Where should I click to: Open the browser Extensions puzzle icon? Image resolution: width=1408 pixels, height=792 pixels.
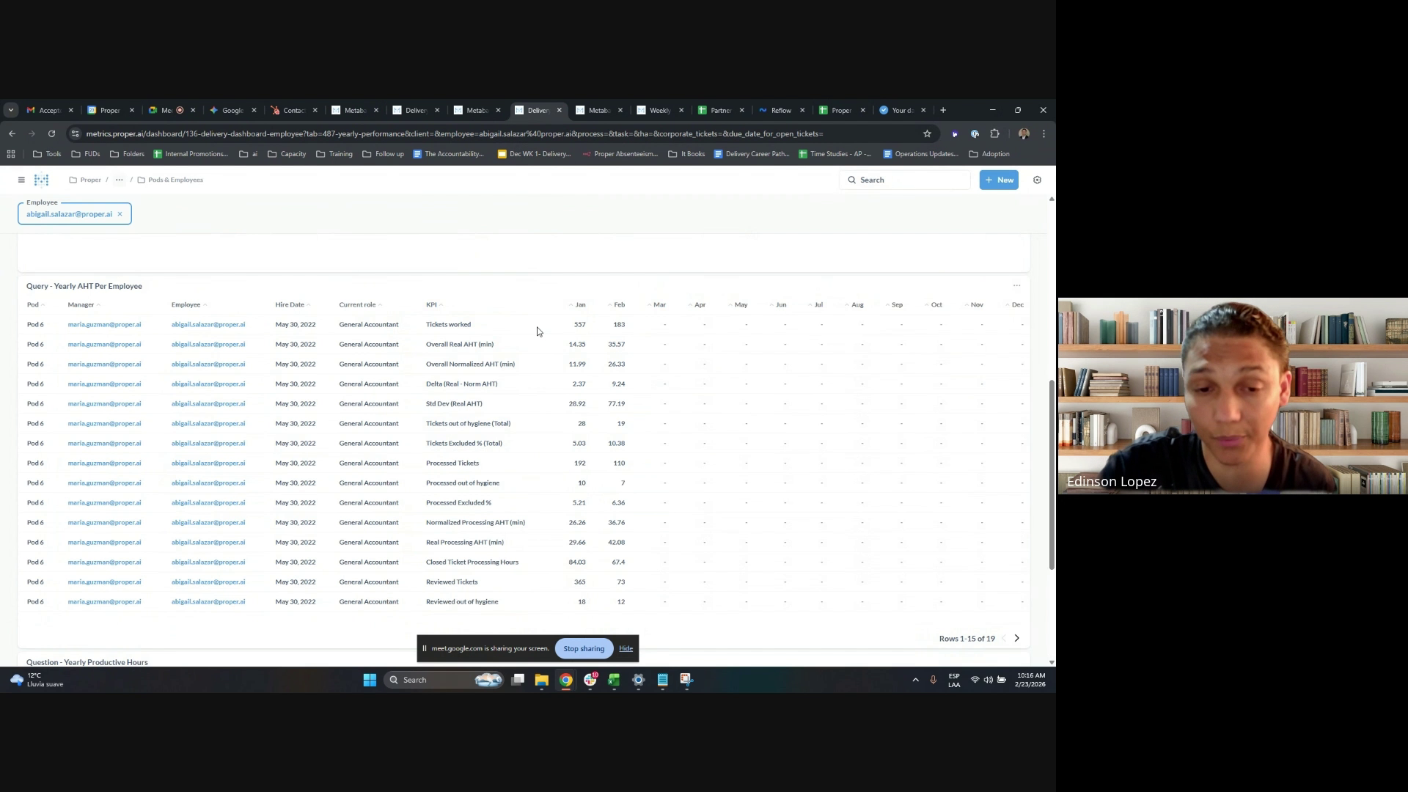[x=994, y=133]
